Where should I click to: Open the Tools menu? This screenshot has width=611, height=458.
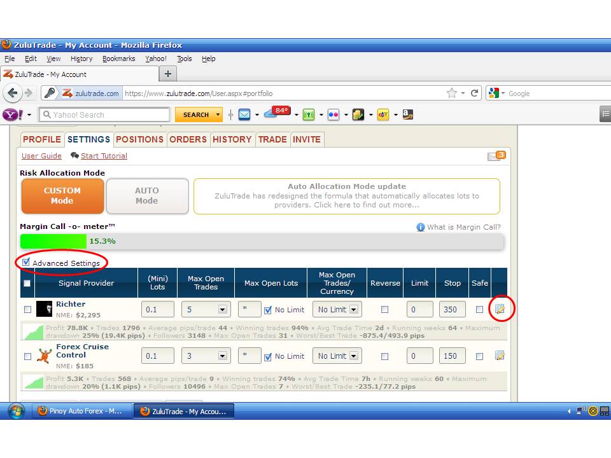[185, 59]
